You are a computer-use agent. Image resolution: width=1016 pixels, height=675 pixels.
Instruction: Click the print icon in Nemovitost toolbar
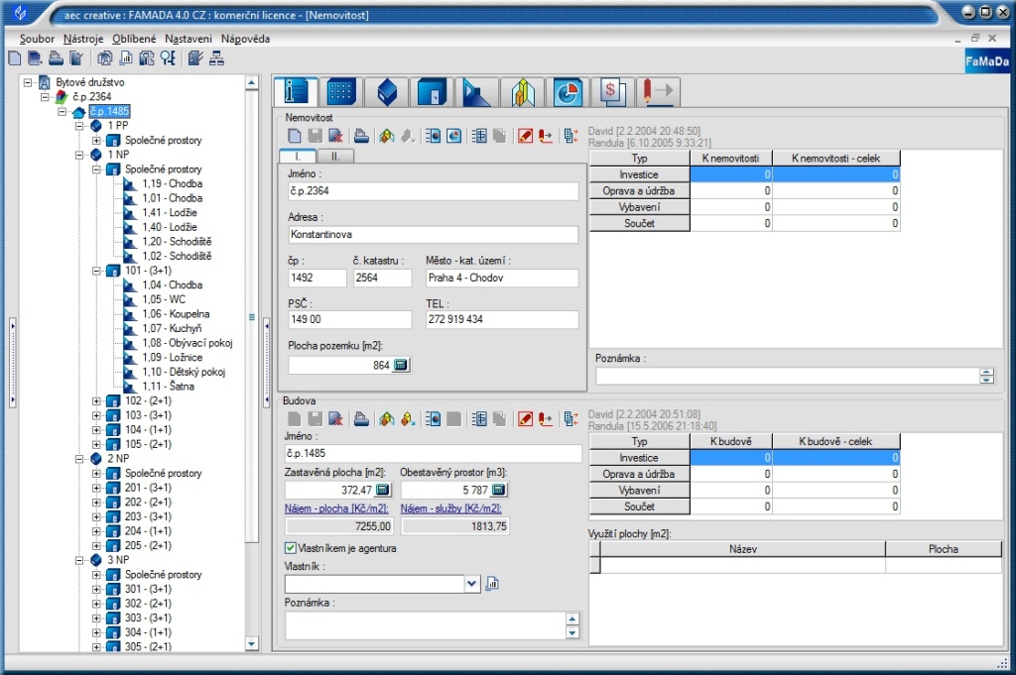click(x=362, y=136)
